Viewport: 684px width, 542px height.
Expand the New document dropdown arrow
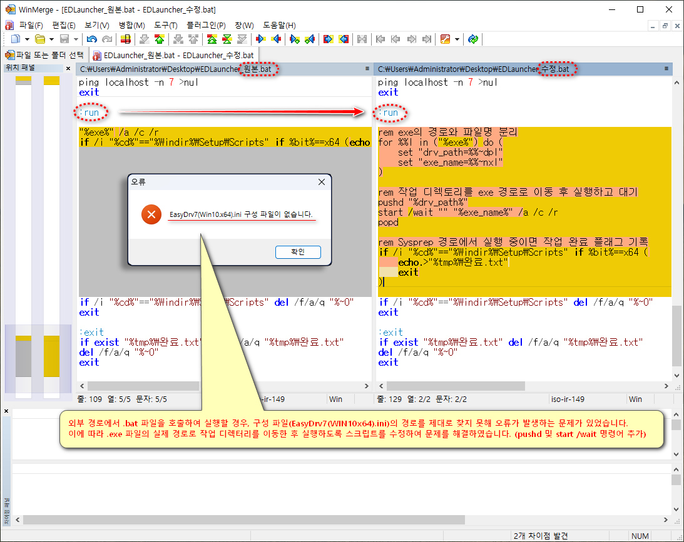click(27, 39)
